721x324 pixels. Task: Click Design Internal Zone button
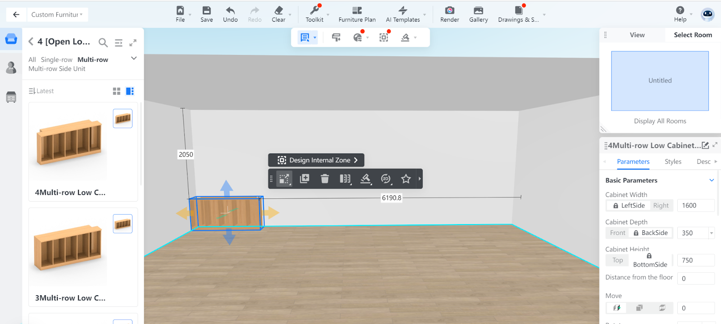click(x=316, y=160)
